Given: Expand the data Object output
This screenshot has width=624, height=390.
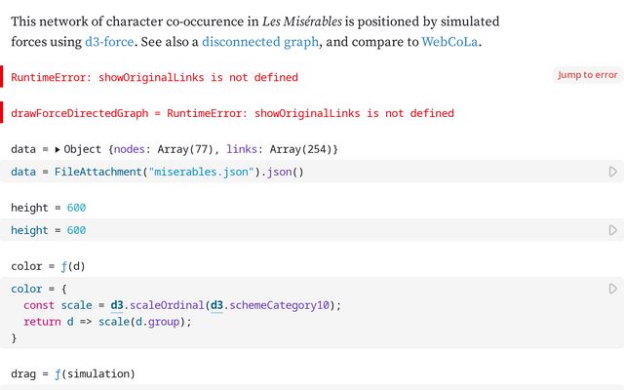Looking at the screenshot, I should [x=58, y=149].
